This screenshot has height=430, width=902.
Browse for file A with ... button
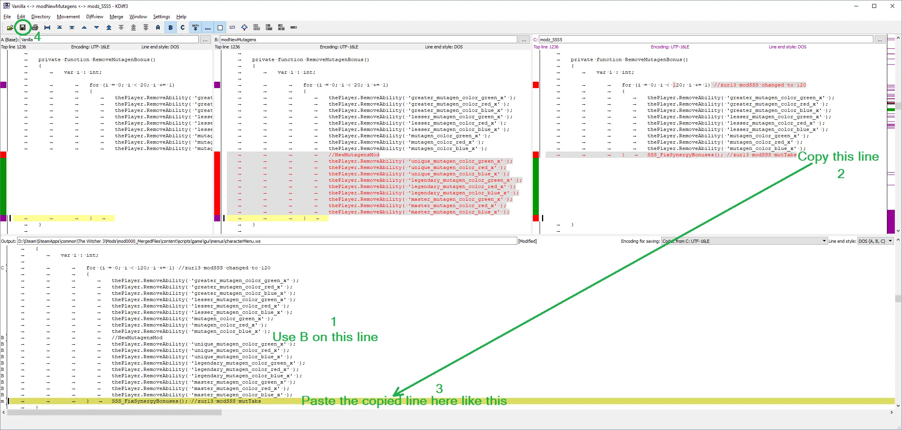pos(205,40)
